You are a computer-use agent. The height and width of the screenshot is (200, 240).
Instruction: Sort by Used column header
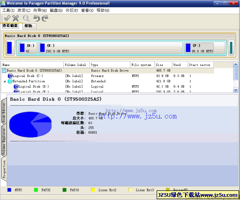coord(180,65)
